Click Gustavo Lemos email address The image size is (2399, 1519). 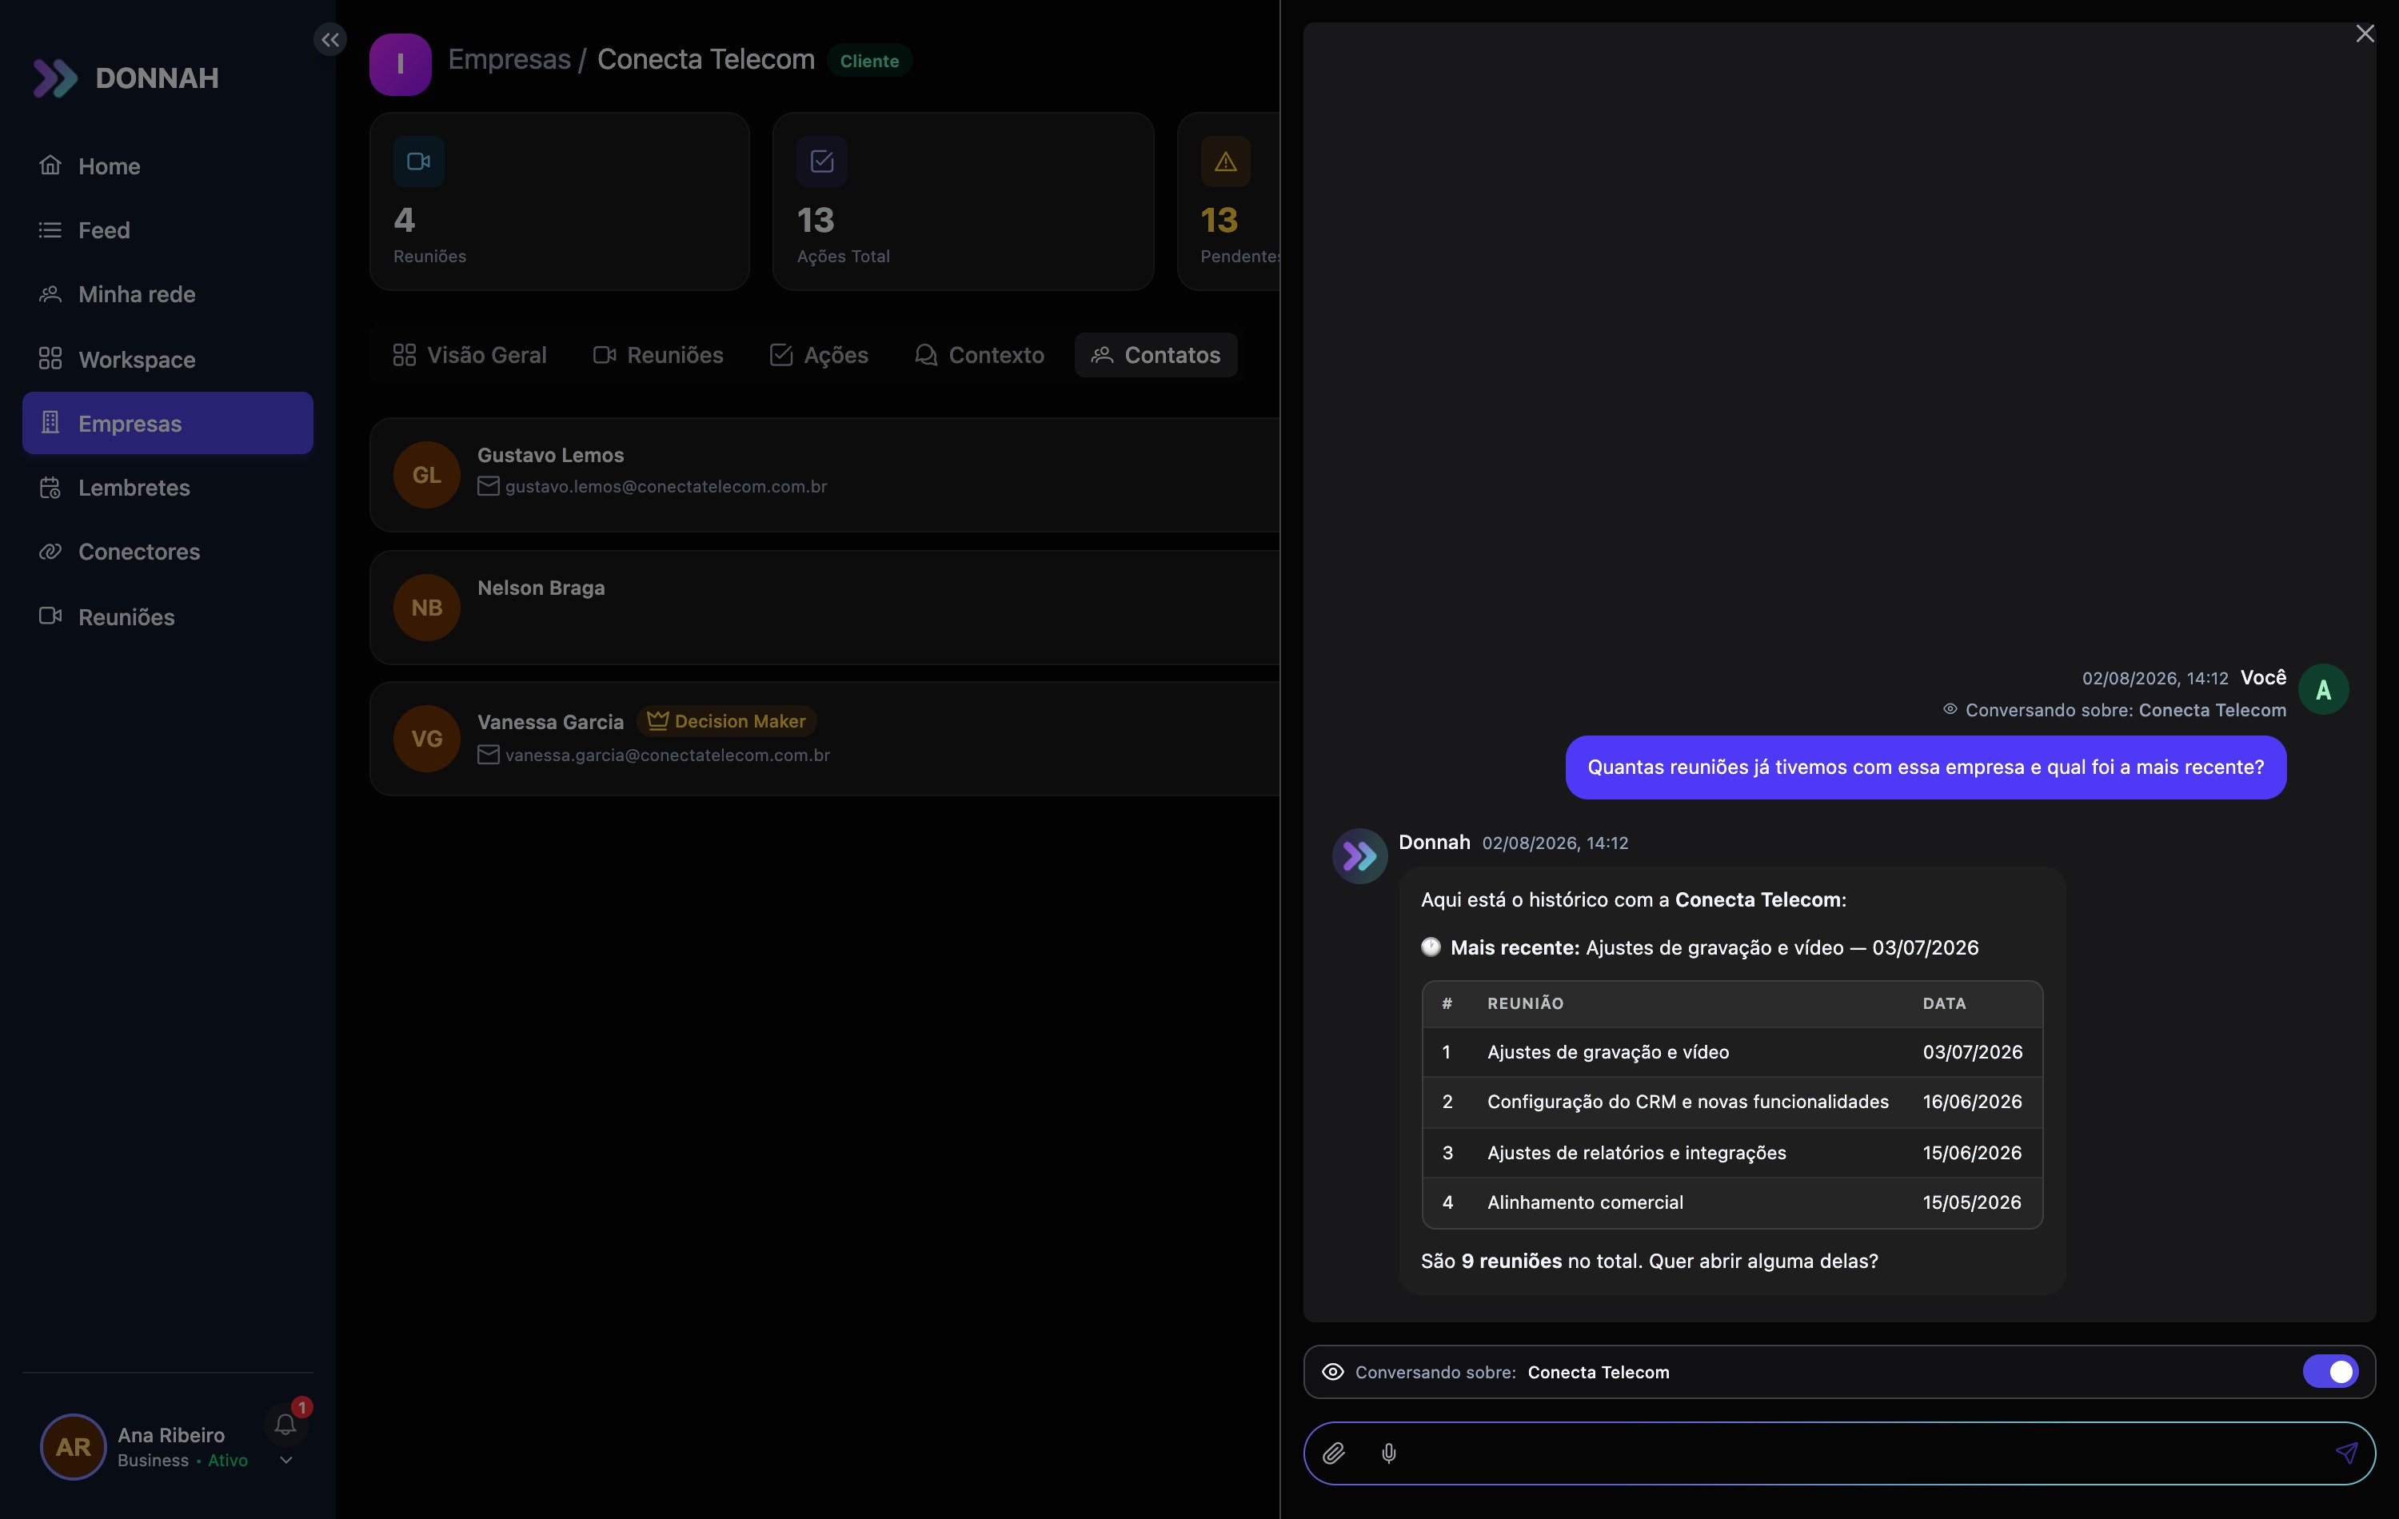click(665, 487)
